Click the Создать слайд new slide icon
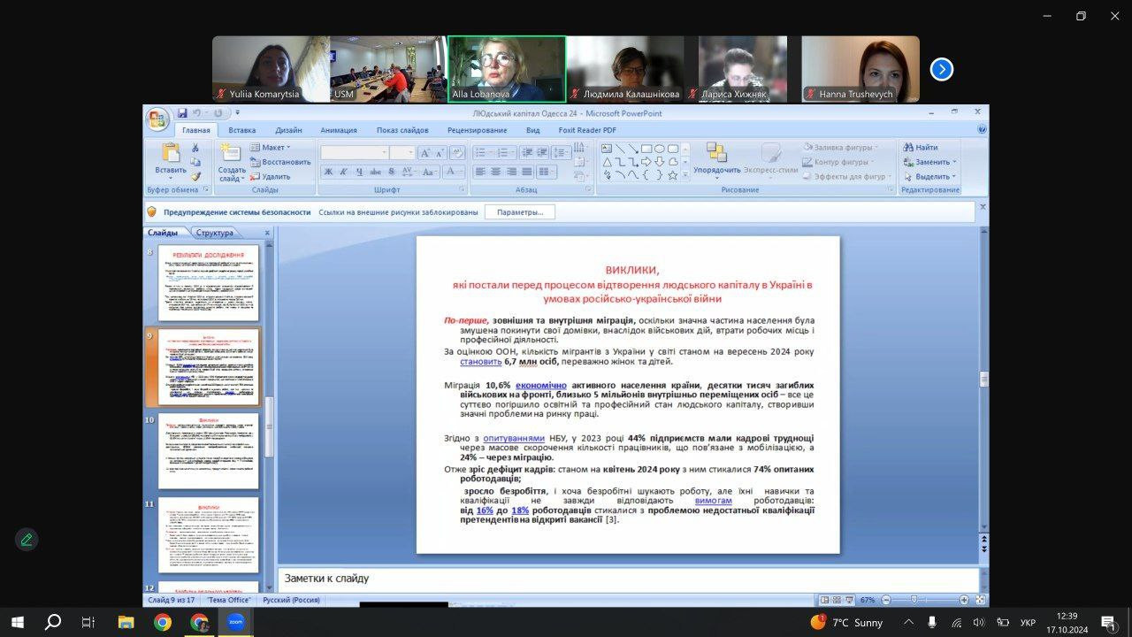This screenshot has height=637, width=1132. (x=231, y=152)
